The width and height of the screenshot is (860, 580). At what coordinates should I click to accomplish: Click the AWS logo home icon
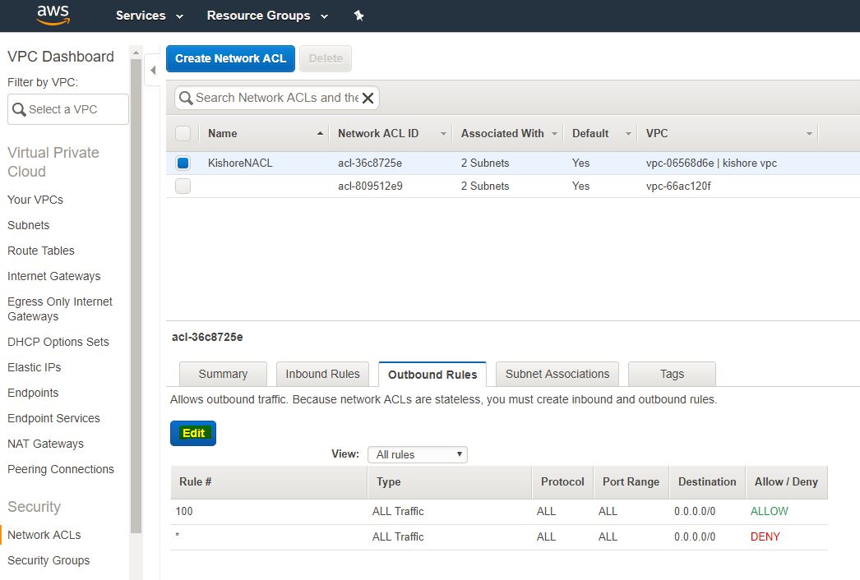53,15
